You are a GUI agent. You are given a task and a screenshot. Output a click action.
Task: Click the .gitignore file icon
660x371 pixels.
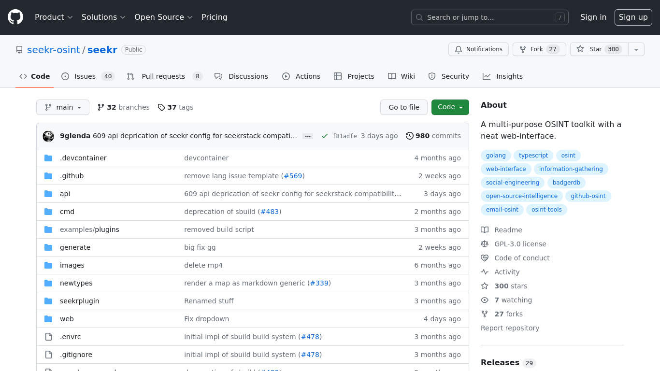pyautogui.click(x=48, y=355)
